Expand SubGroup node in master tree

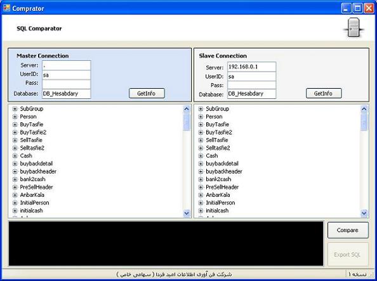pyautogui.click(x=15, y=109)
